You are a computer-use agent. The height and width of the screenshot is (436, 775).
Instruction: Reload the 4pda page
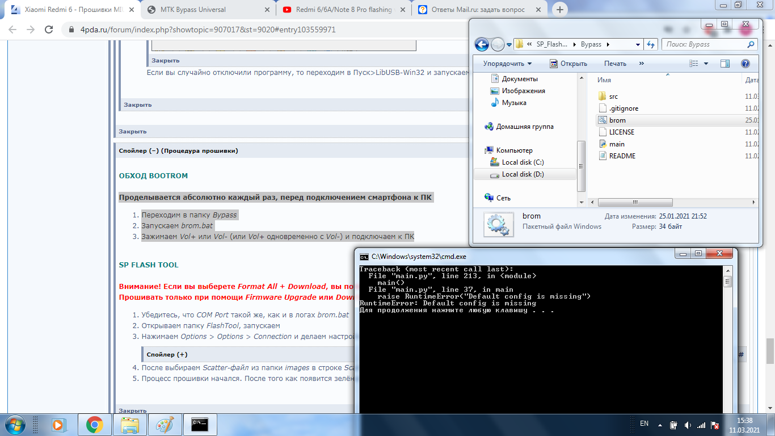49,30
